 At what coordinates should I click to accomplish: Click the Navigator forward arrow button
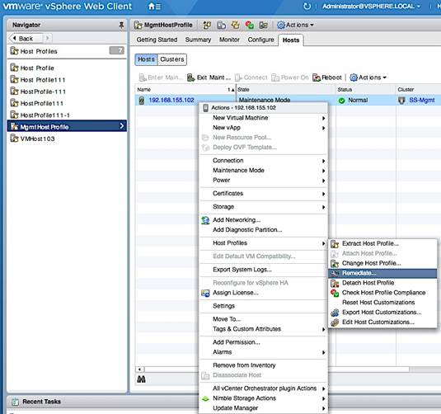tap(48, 38)
